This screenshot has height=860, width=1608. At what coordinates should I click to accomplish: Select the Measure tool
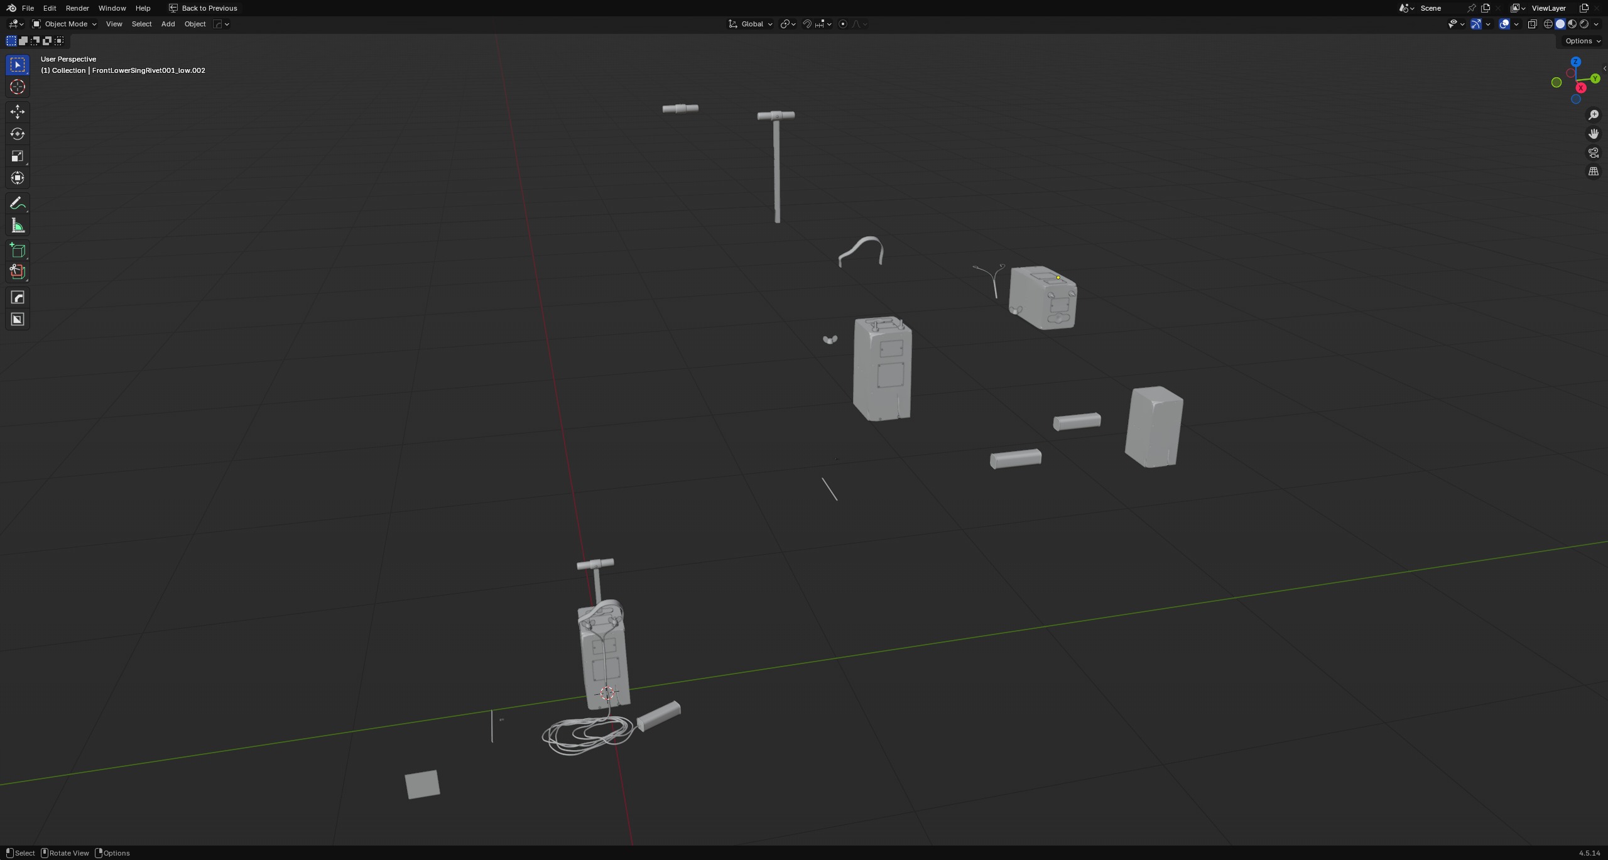[17, 226]
